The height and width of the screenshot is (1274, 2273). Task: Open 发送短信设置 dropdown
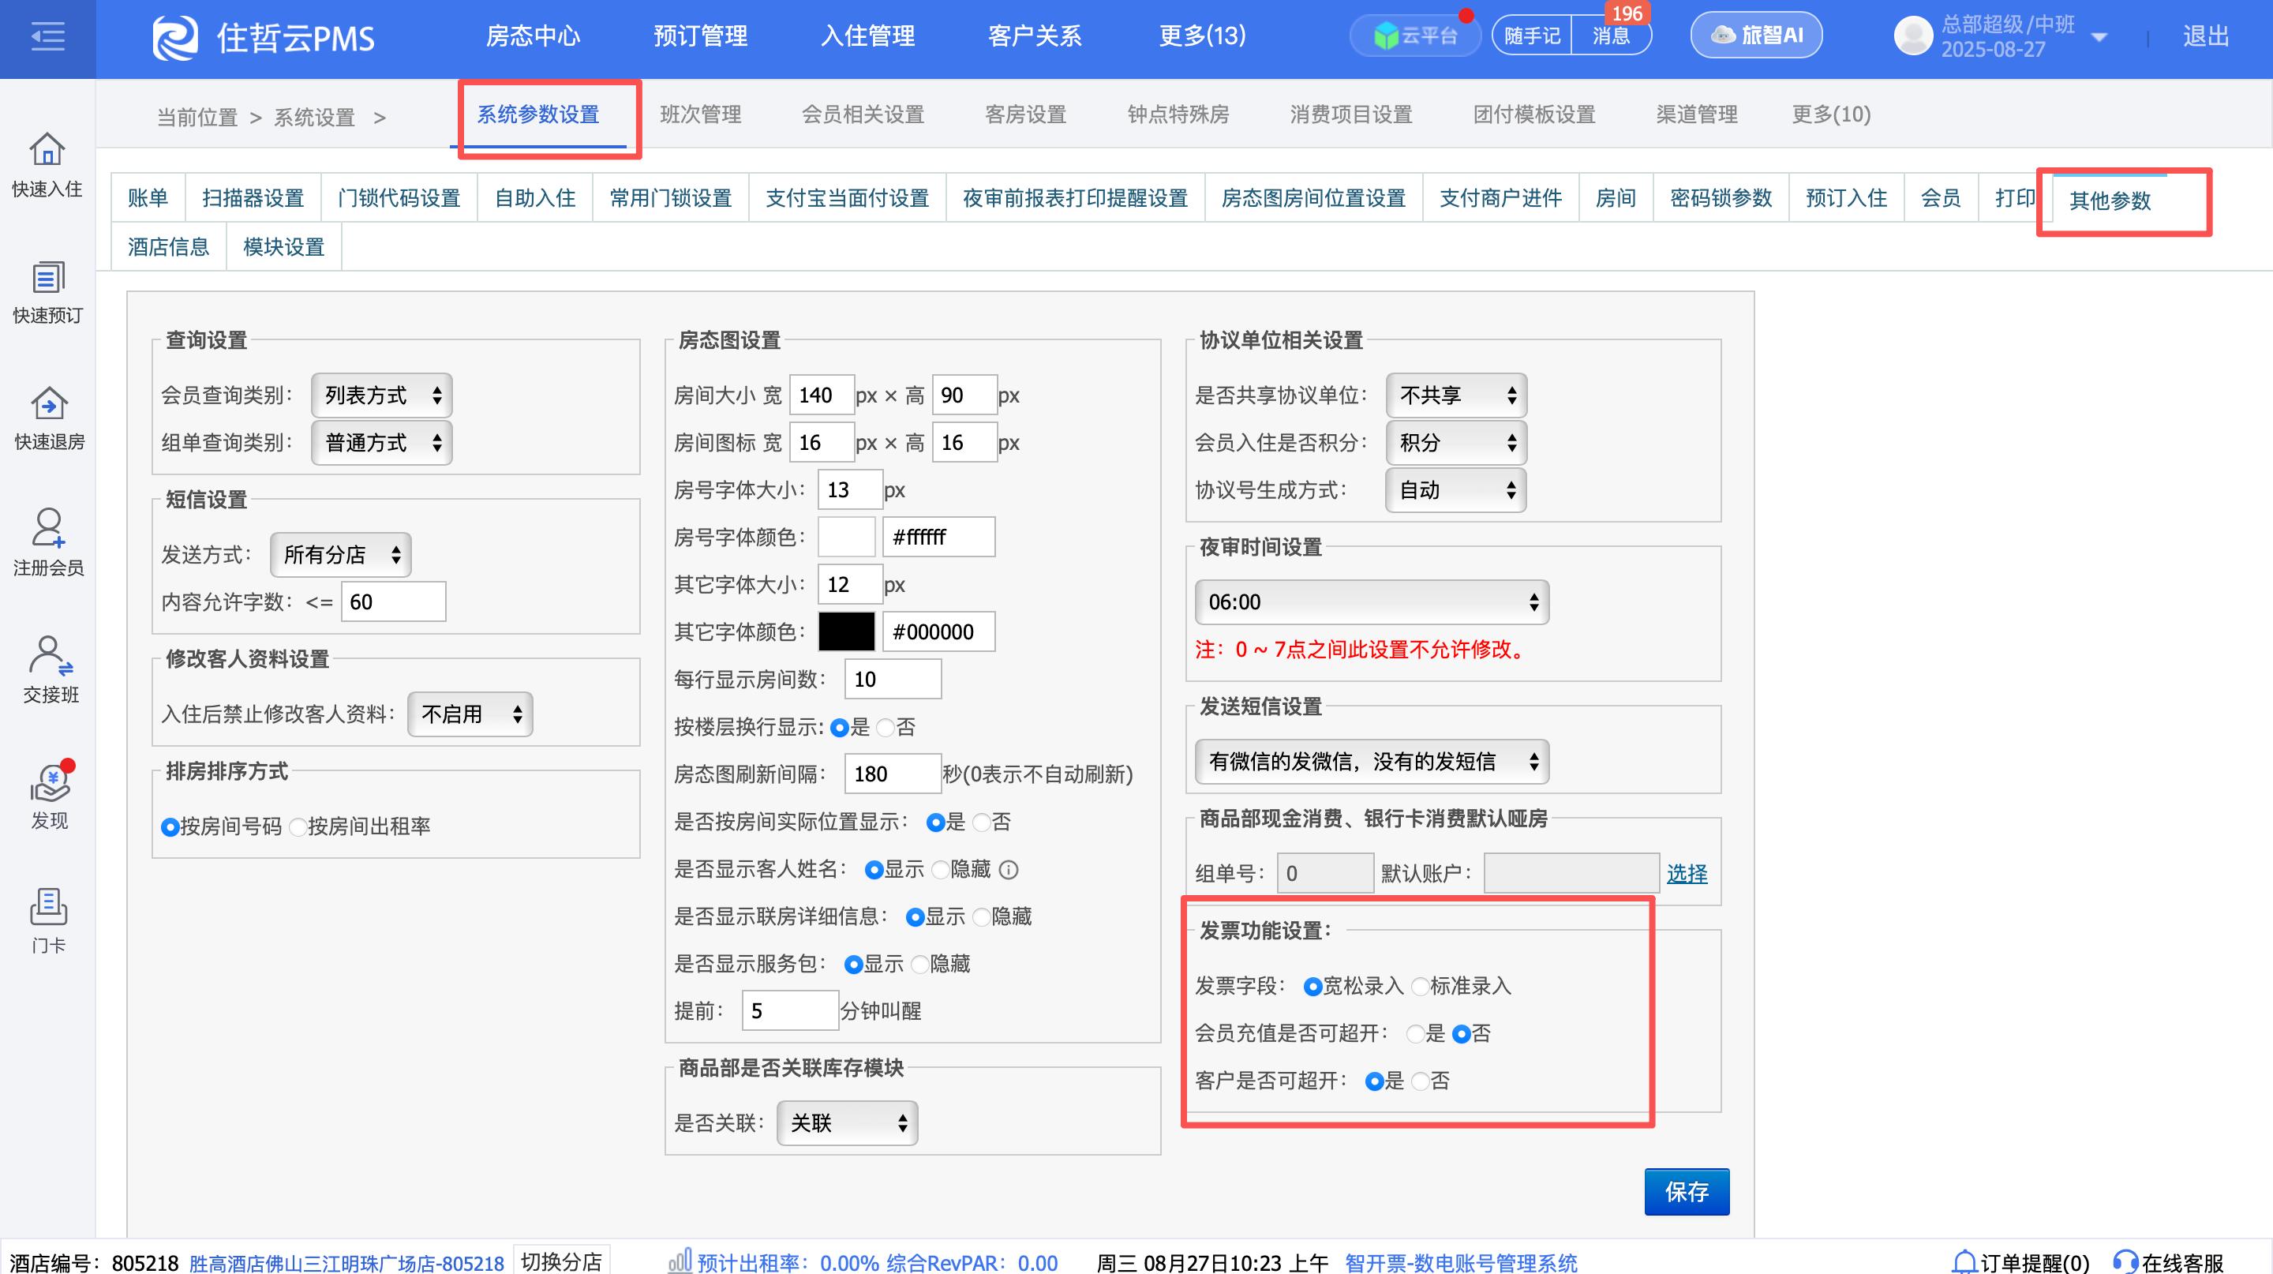coord(1372,763)
